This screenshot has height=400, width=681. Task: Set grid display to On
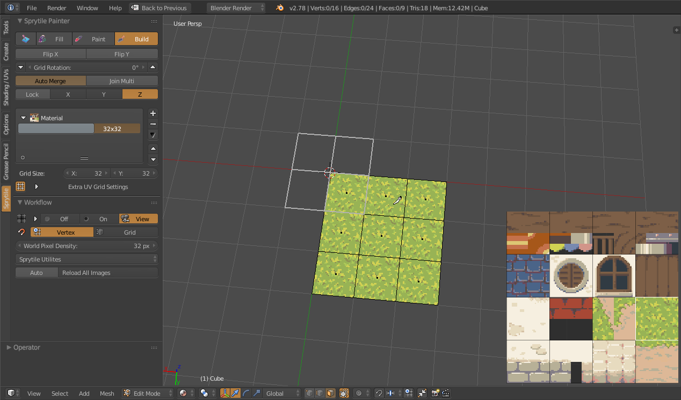[x=99, y=219]
